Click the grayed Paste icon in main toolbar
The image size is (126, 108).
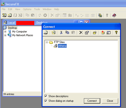tap(33, 15)
